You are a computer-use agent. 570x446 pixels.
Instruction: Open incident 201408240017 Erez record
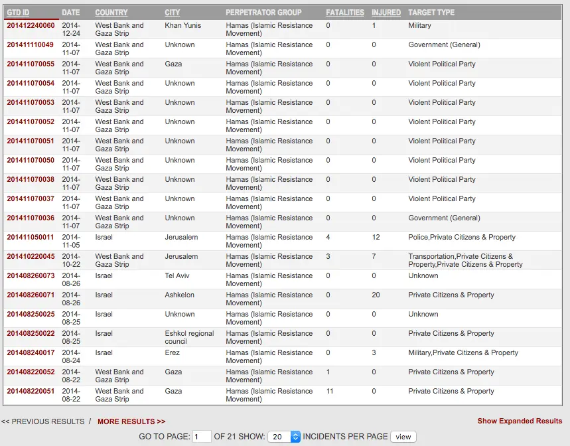pos(31,353)
